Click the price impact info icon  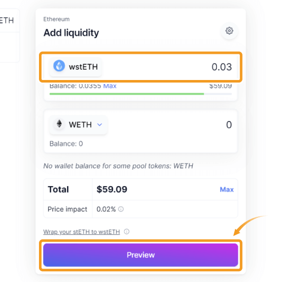(121, 209)
